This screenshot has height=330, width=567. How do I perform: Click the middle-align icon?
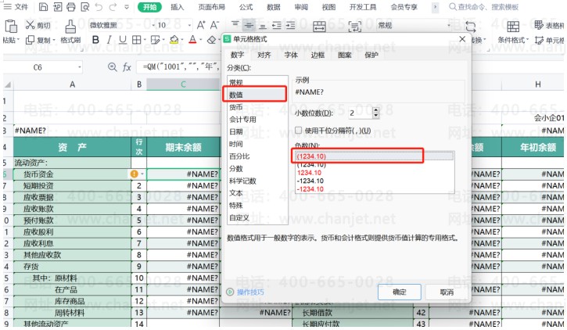coord(249,25)
